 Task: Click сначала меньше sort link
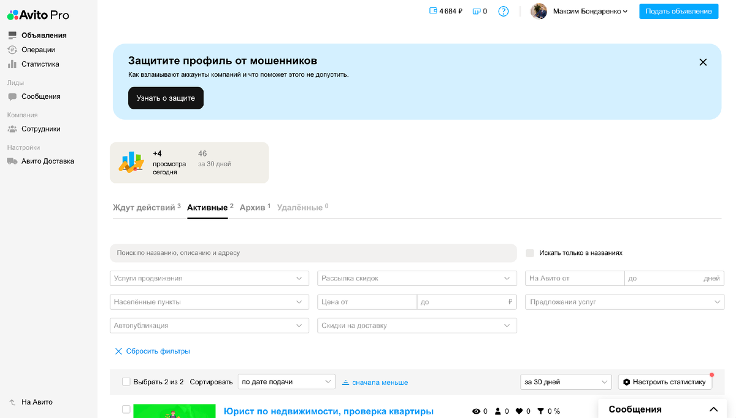click(380, 382)
